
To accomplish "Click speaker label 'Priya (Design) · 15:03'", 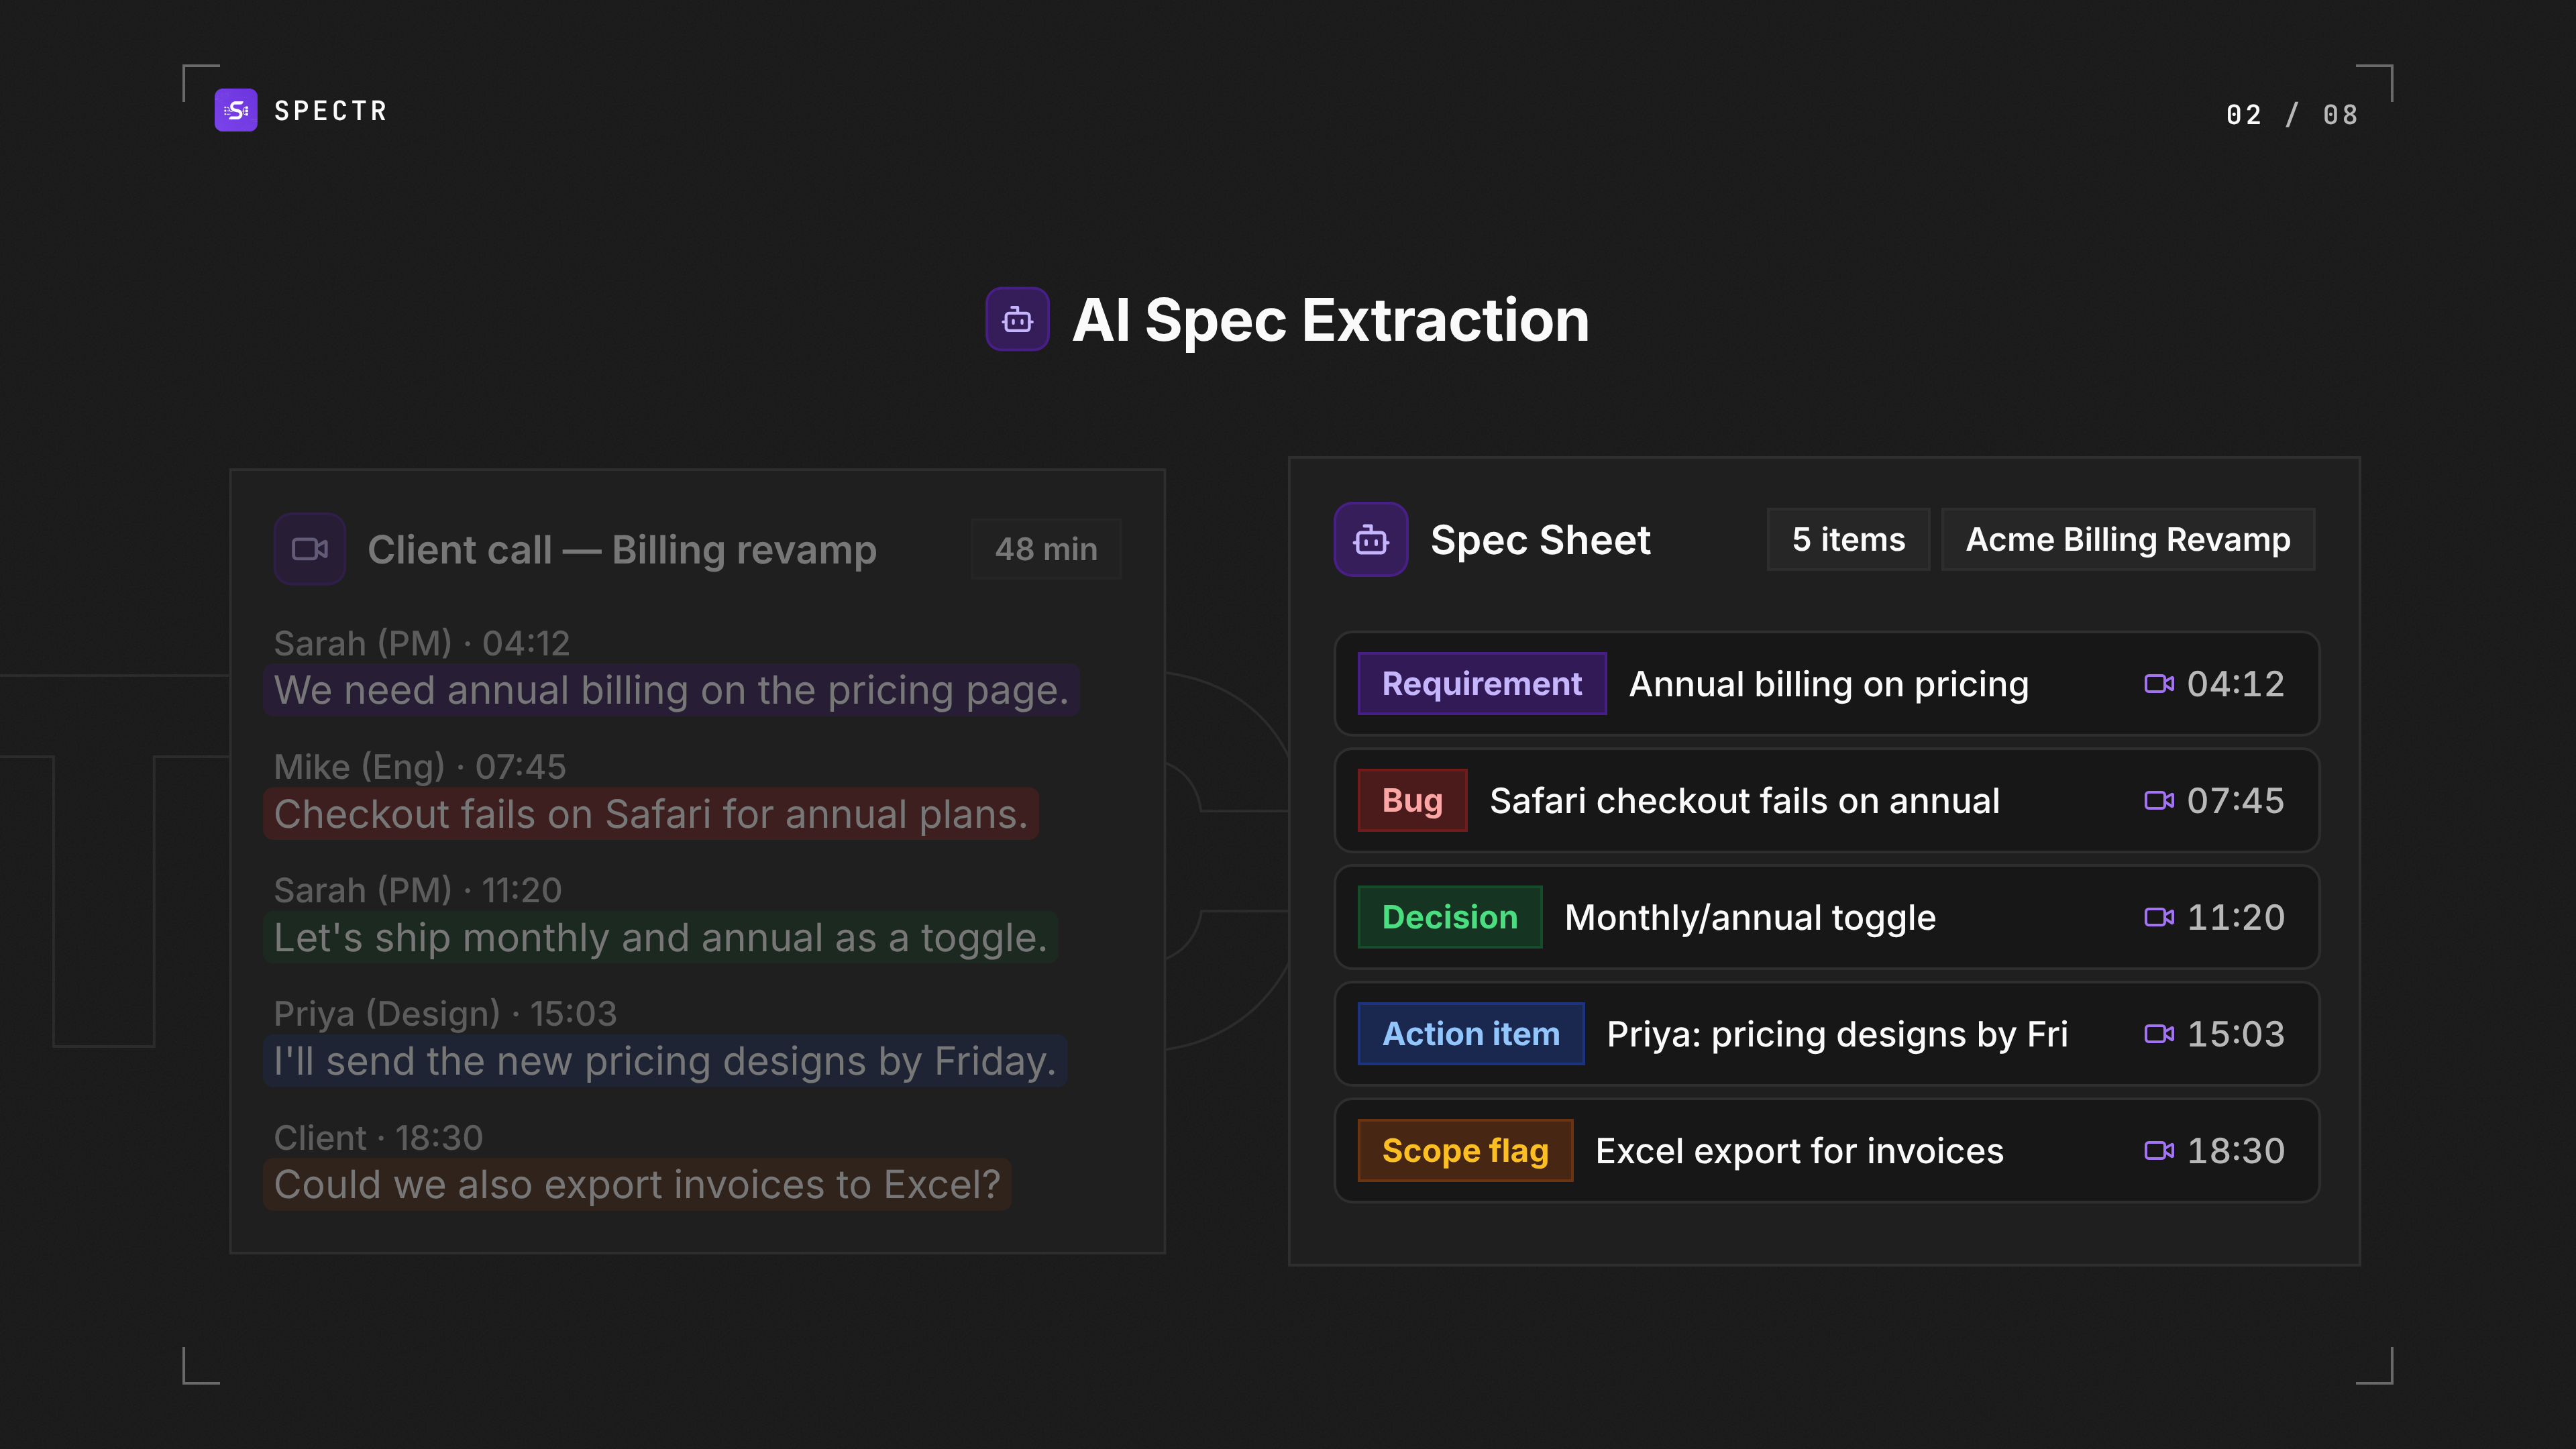I will 446,1014.
